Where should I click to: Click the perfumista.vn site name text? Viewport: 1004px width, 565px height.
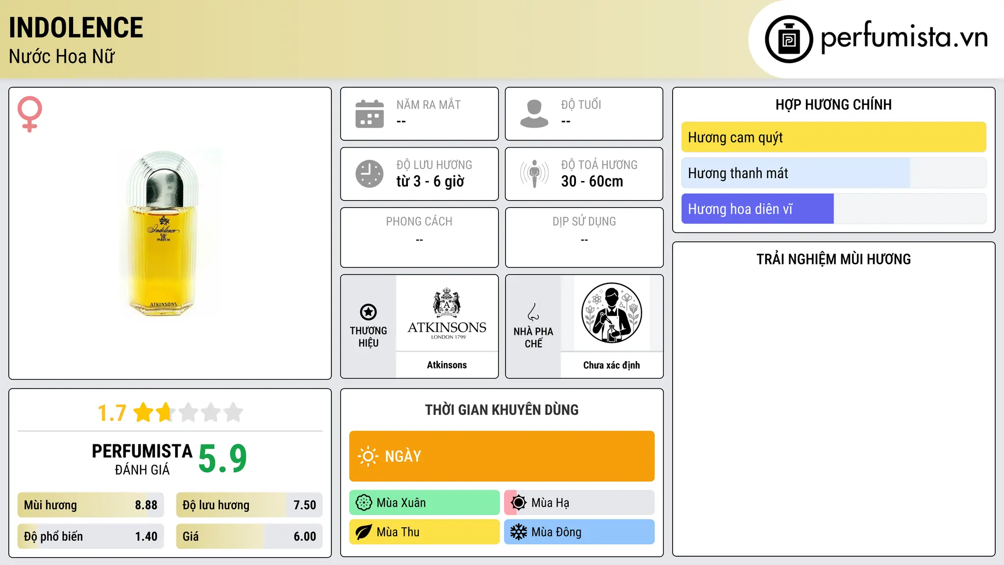904,38
